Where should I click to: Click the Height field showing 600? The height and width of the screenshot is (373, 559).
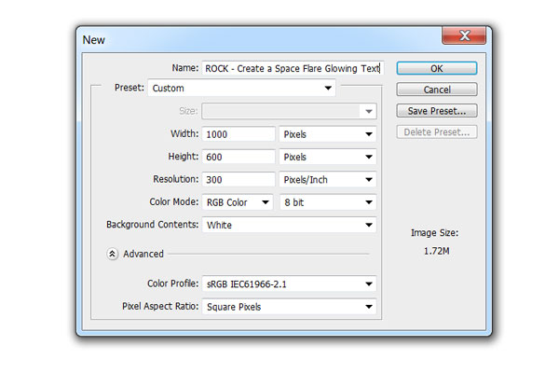click(x=239, y=157)
